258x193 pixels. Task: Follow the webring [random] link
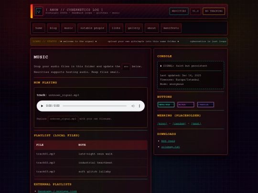point(179,123)
